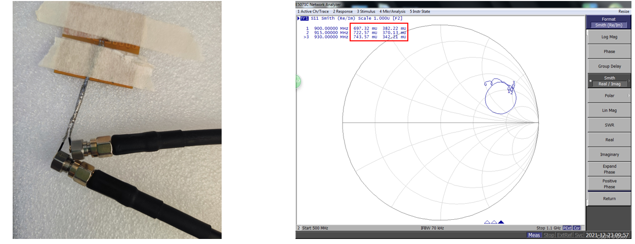
Task: Click the 370.13 mU marker value
Action: (x=394, y=32)
